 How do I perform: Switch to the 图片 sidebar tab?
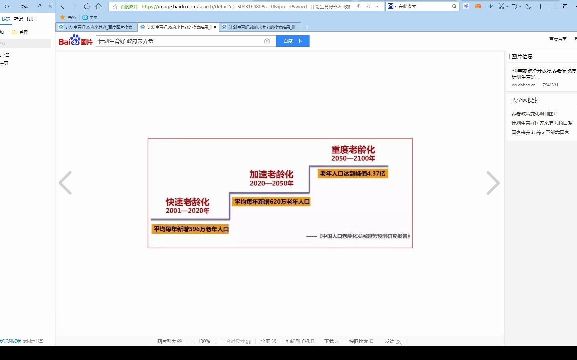click(32, 19)
